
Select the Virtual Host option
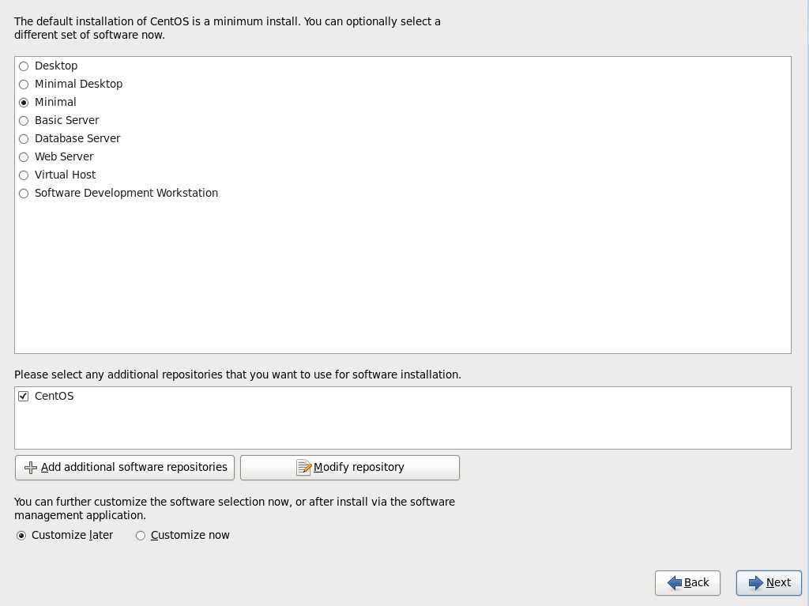(x=24, y=175)
